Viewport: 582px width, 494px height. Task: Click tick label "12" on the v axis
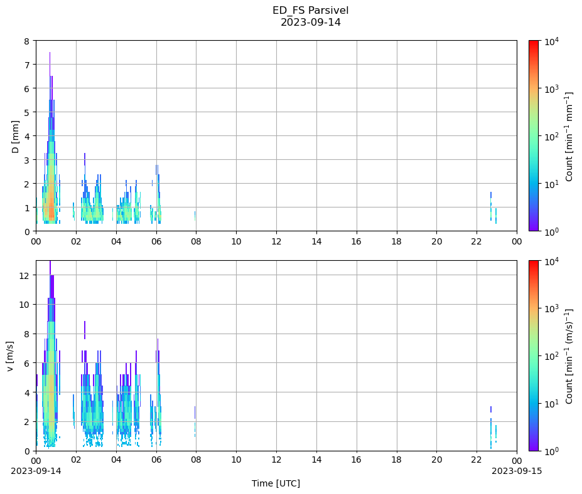pyautogui.click(x=24, y=275)
